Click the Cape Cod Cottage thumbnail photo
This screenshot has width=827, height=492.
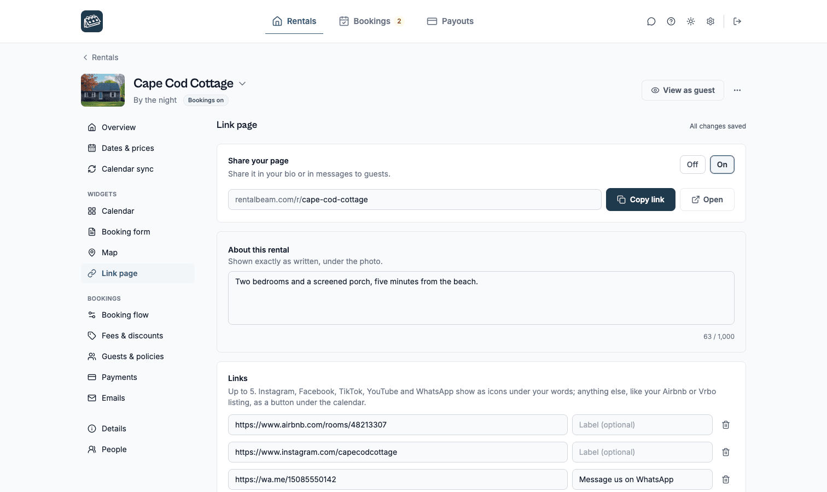[103, 90]
